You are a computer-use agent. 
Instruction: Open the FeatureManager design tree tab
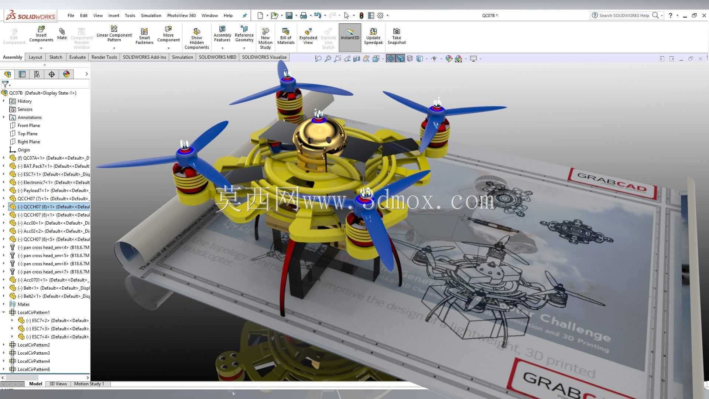point(7,74)
